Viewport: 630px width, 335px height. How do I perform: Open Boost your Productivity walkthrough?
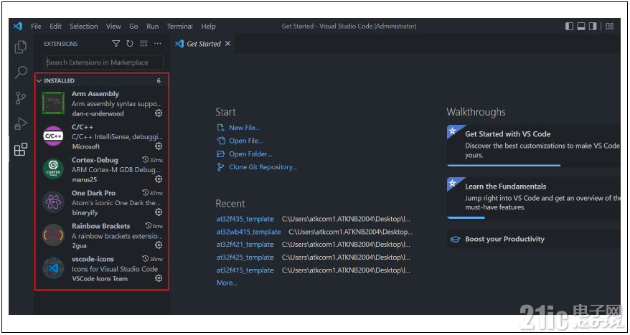tap(534, 239)
